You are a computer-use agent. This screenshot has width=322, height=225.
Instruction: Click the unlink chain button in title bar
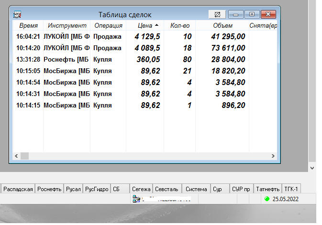pyautogui.click(x=217, y=14)
